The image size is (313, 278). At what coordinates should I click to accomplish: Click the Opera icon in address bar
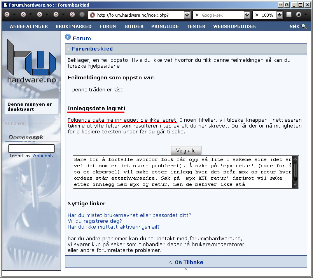(93, 15)
